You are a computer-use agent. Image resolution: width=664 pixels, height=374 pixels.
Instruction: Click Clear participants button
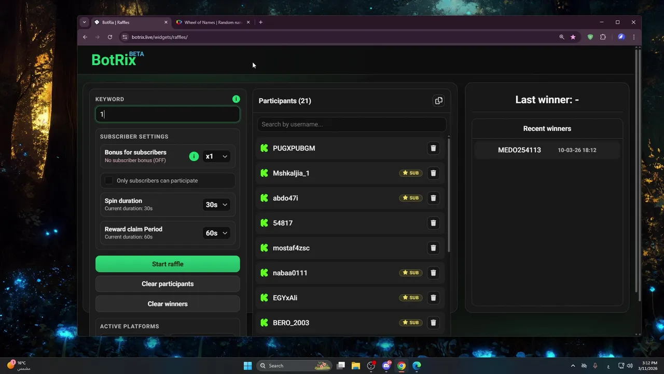point(168,284)
